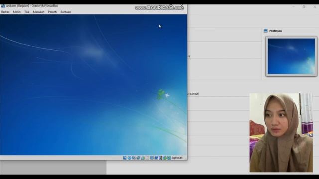Image resolution: width=319 pixels, height=179 pixels.
Task: Click the VM title bar text
Action: pos(32,6)
